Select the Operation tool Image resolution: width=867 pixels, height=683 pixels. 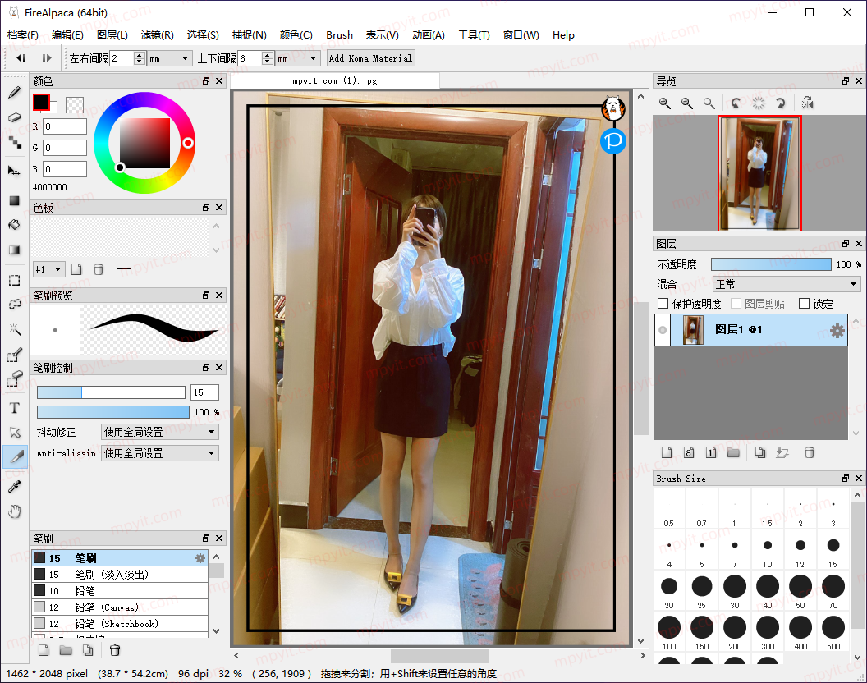(x=15, y=433)
